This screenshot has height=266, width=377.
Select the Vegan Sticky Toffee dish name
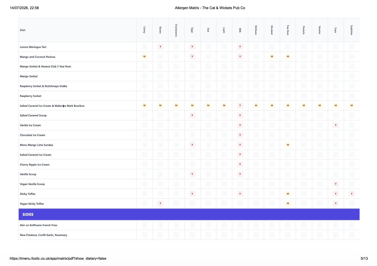click(x=32, y=204)
